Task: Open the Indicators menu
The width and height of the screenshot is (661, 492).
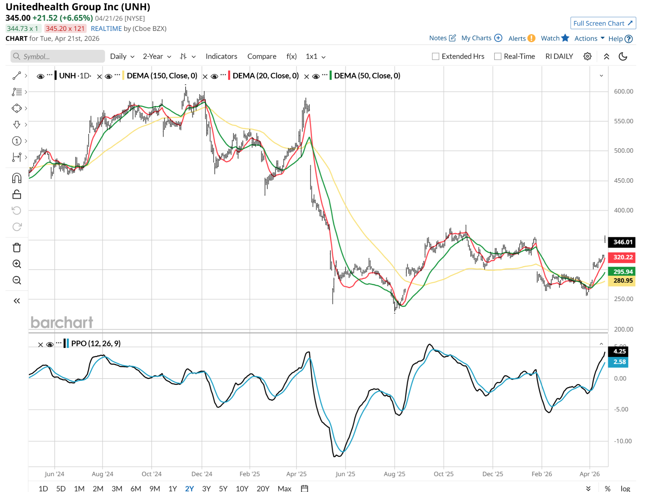Action: 221,56
